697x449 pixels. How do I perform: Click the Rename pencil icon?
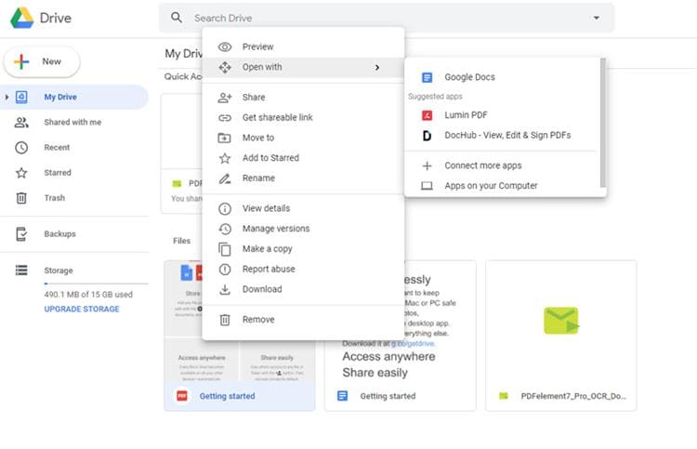point(225,178)
